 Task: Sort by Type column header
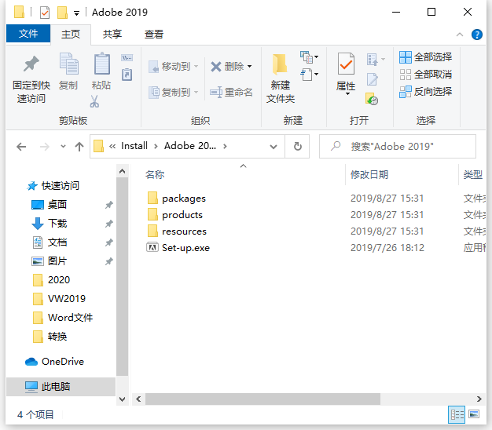(x=473, y=174)
